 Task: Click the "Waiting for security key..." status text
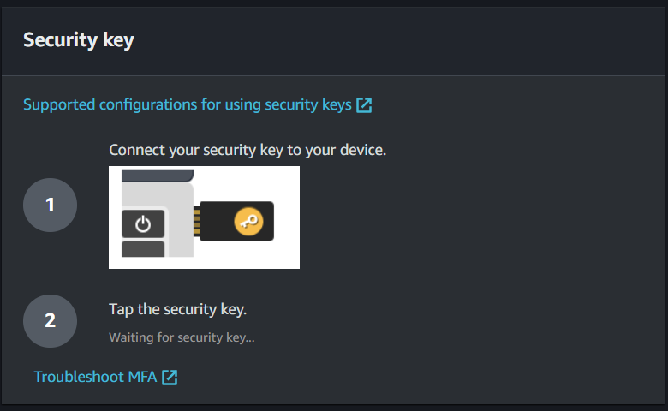pos(182,337)
